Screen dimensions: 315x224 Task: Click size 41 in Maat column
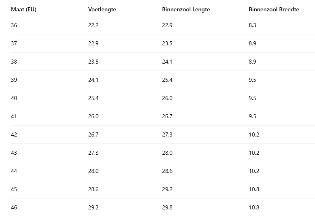tap(14, 116)
